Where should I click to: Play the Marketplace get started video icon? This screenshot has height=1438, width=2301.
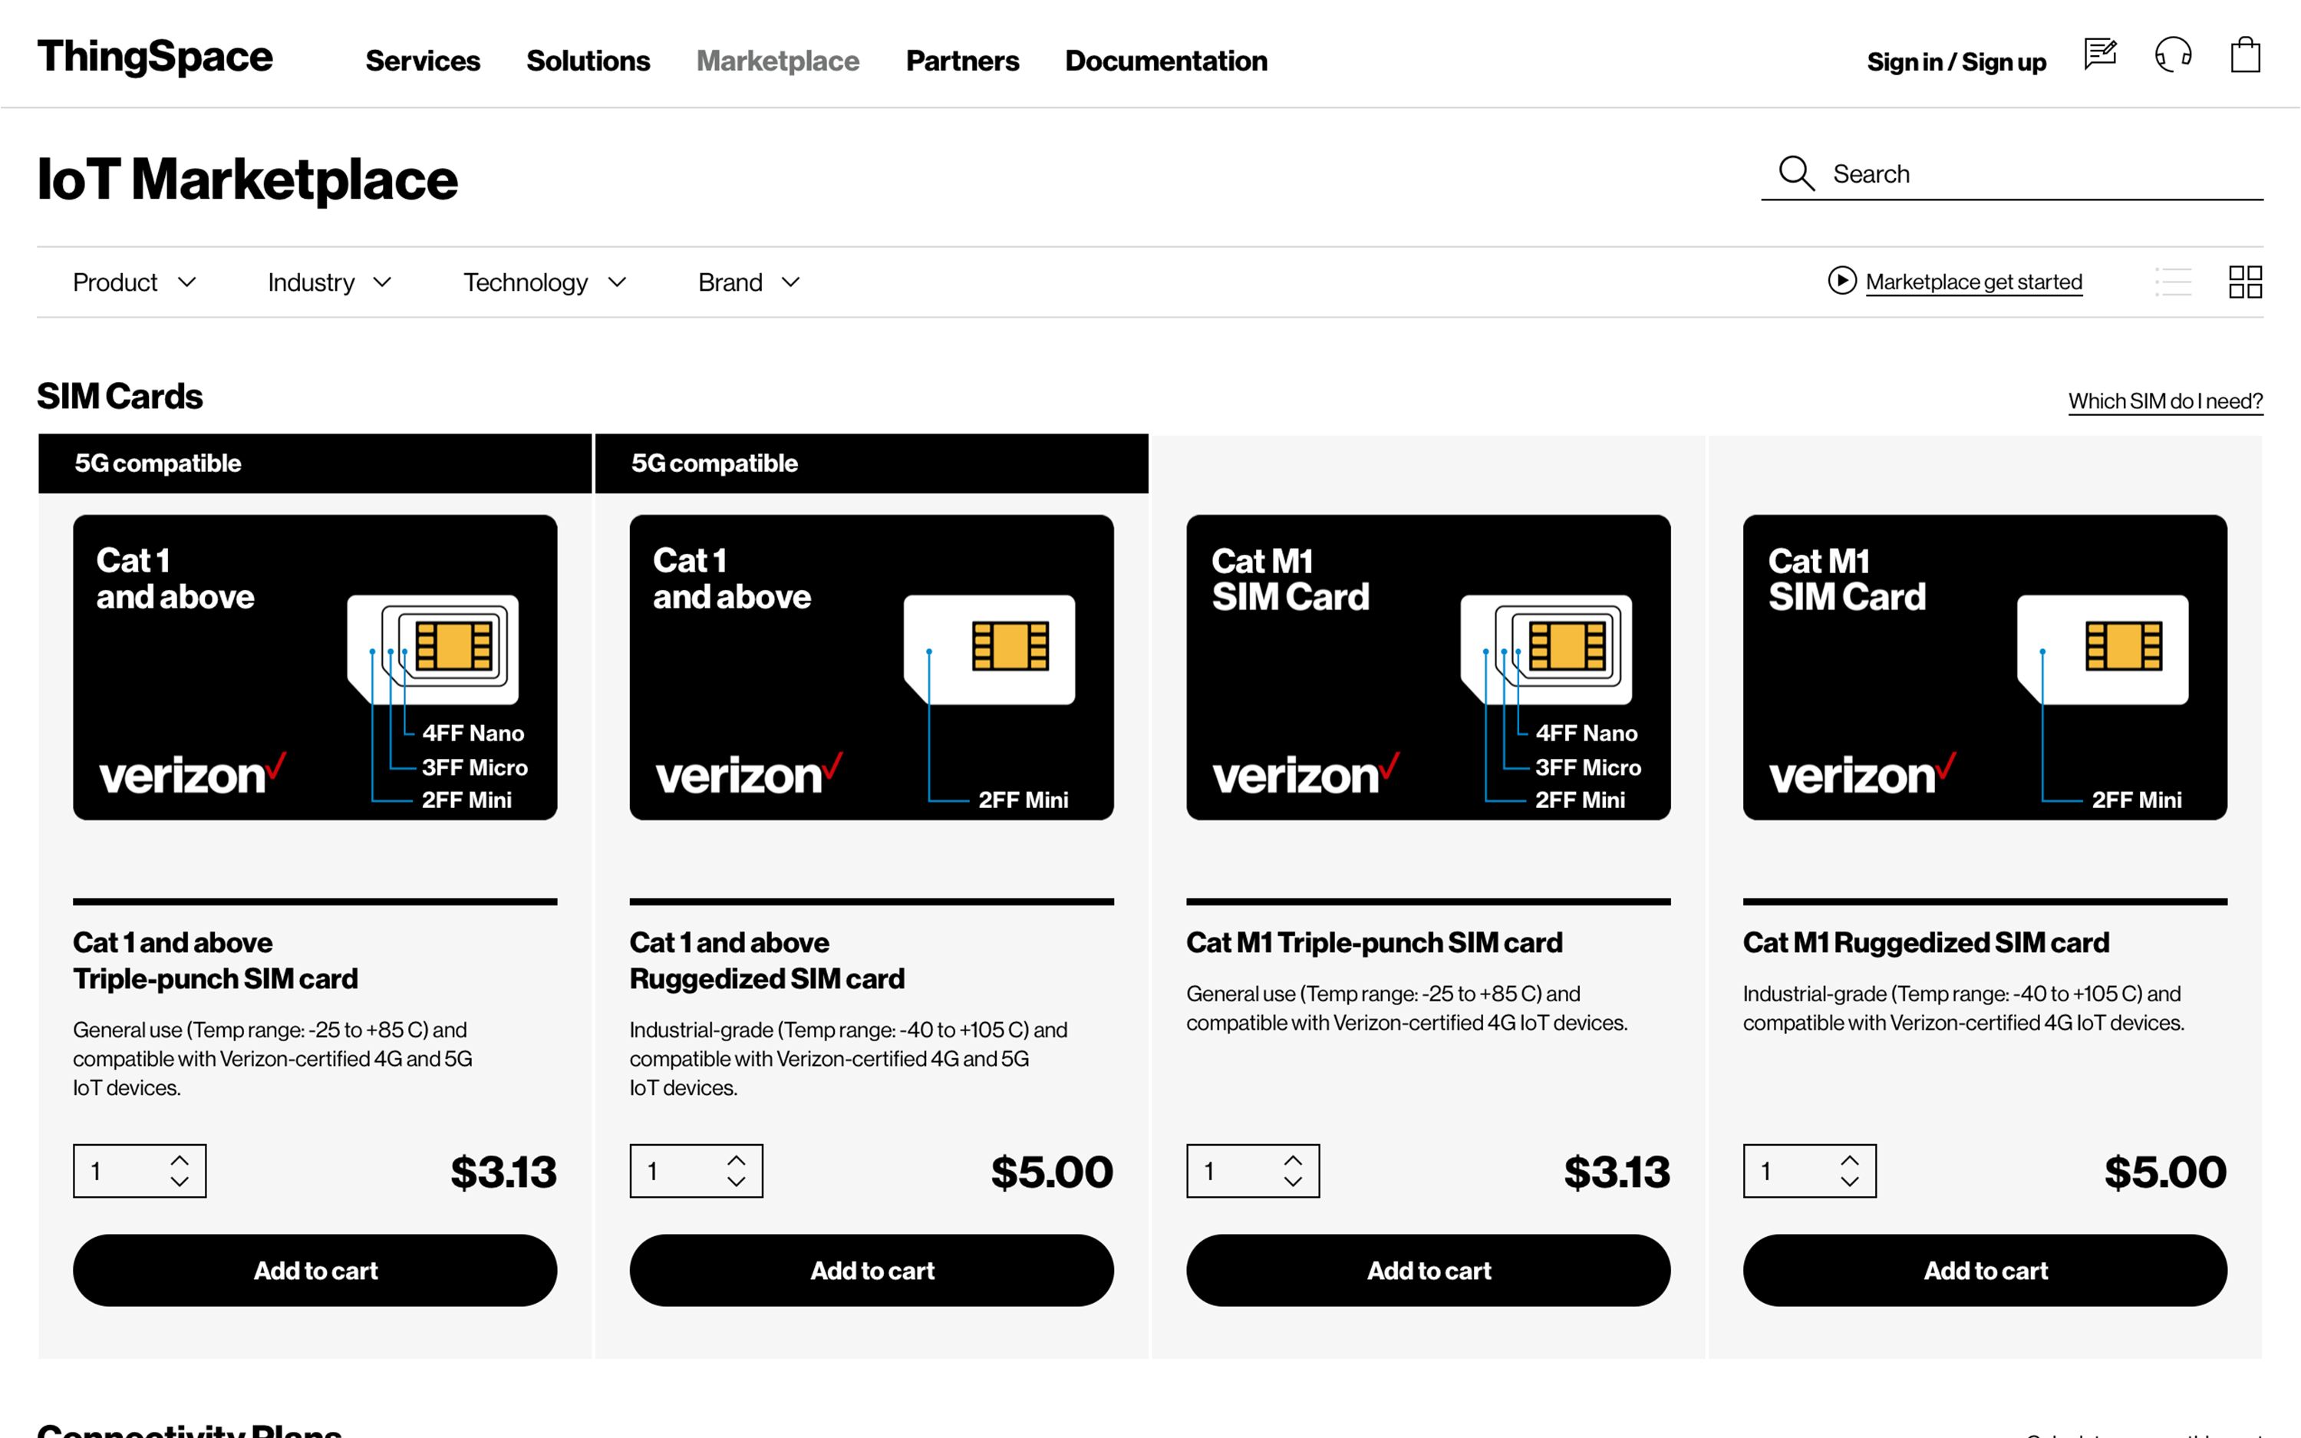tap(1841, 281)
